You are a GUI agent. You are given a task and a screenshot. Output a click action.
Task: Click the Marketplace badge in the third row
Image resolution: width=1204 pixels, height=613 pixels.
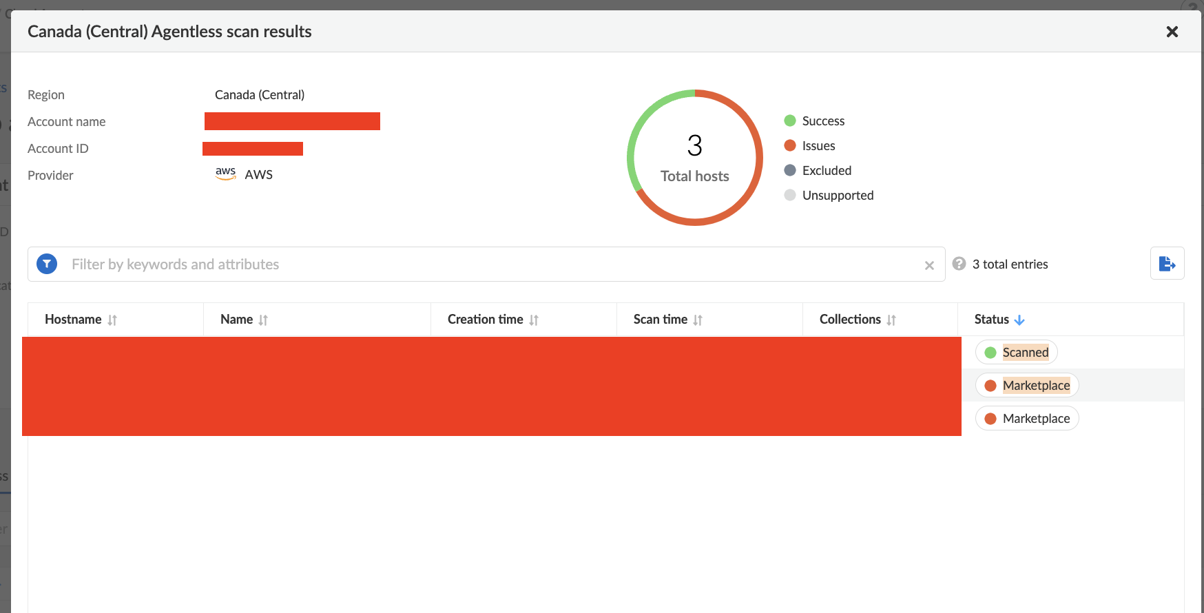pyautogui.click(x=1027, y=419)
